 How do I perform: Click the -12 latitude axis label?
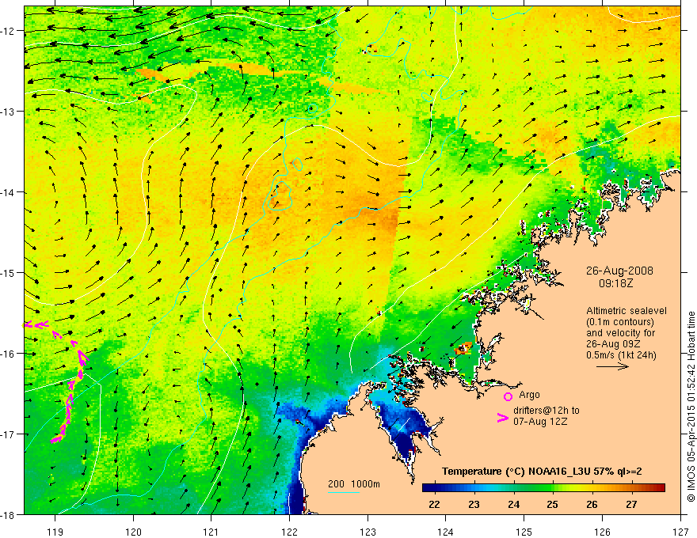[8, 31]
